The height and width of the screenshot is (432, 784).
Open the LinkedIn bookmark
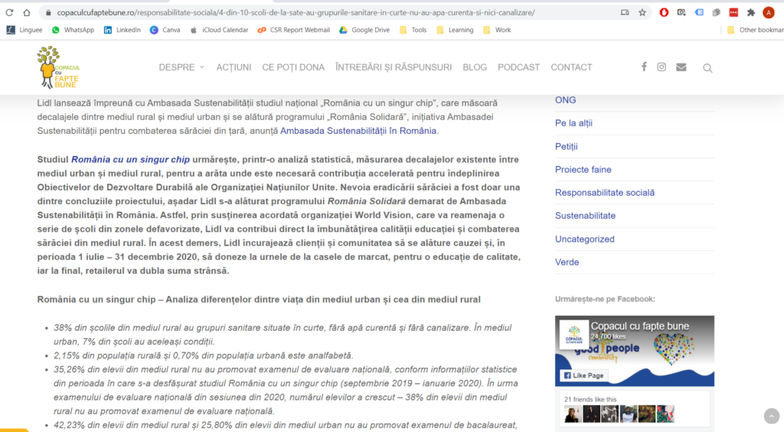(122, 30)
